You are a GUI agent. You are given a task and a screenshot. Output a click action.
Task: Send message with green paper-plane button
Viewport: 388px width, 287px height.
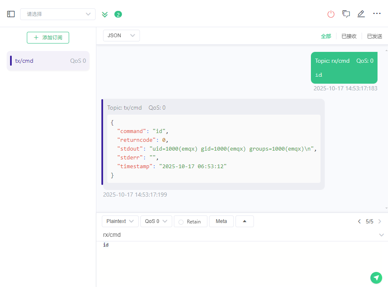(x=376, y=278)
